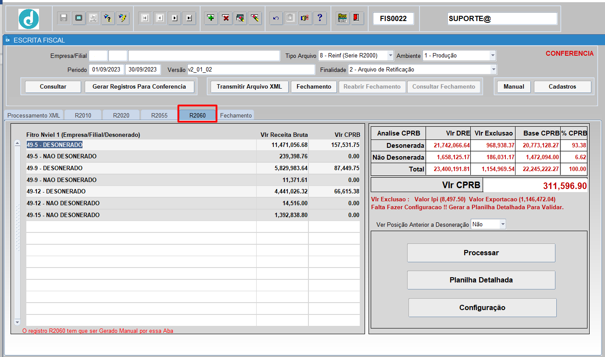605x357 pixels.
Task: Go to next record arrow icon
Action: click(x=174, y=18)
